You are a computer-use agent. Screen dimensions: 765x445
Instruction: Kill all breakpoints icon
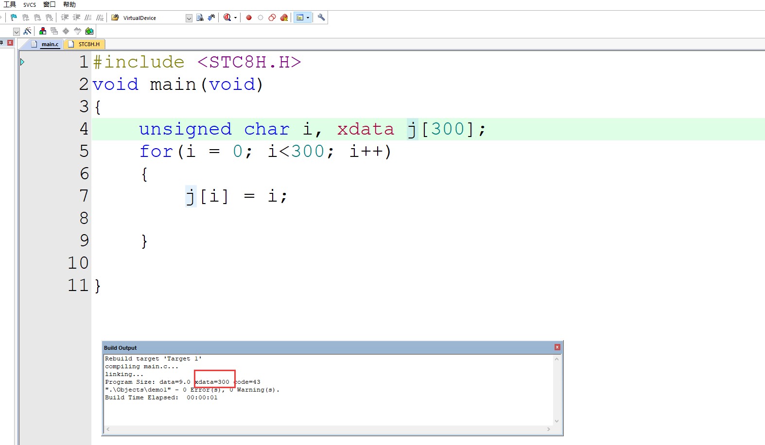pyautogui.click(x=284, y=17)
